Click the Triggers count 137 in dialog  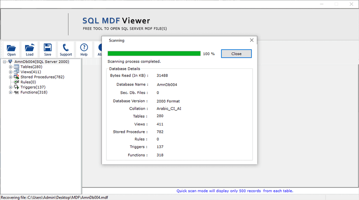(x=160, y=147)
